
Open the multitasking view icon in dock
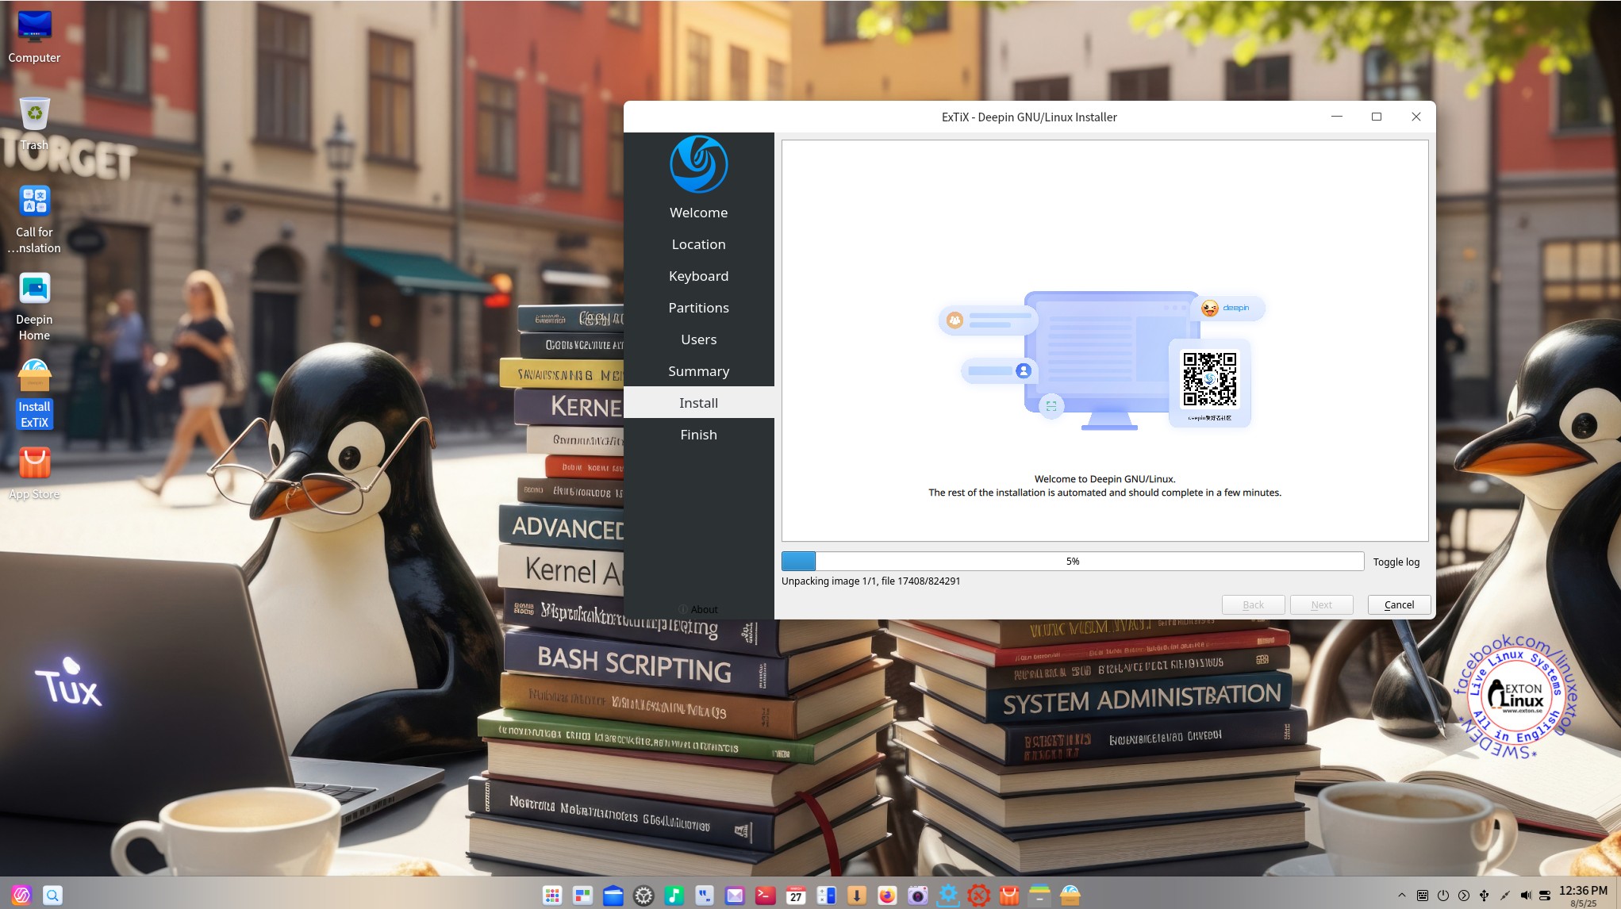point(582,896)
